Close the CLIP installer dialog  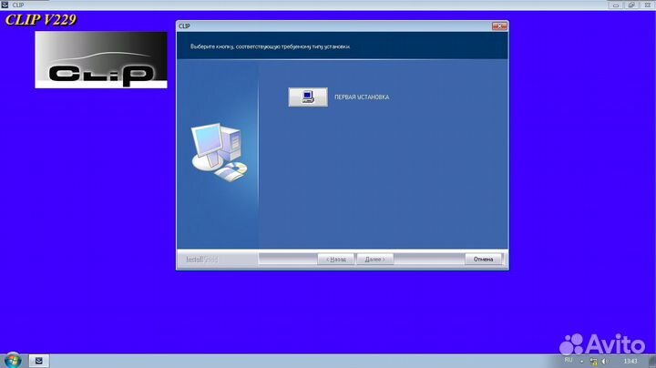click(499, 26)
